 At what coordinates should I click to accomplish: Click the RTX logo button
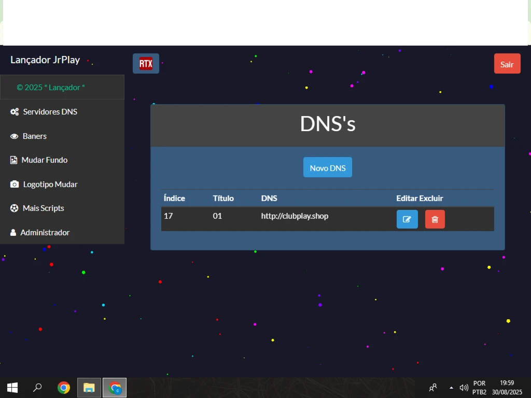pyautogui.click(x=146, y=64)
